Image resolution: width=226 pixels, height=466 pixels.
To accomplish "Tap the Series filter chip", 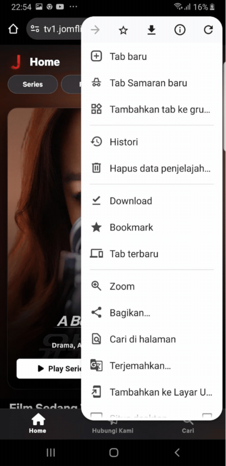I will point(33,84).
